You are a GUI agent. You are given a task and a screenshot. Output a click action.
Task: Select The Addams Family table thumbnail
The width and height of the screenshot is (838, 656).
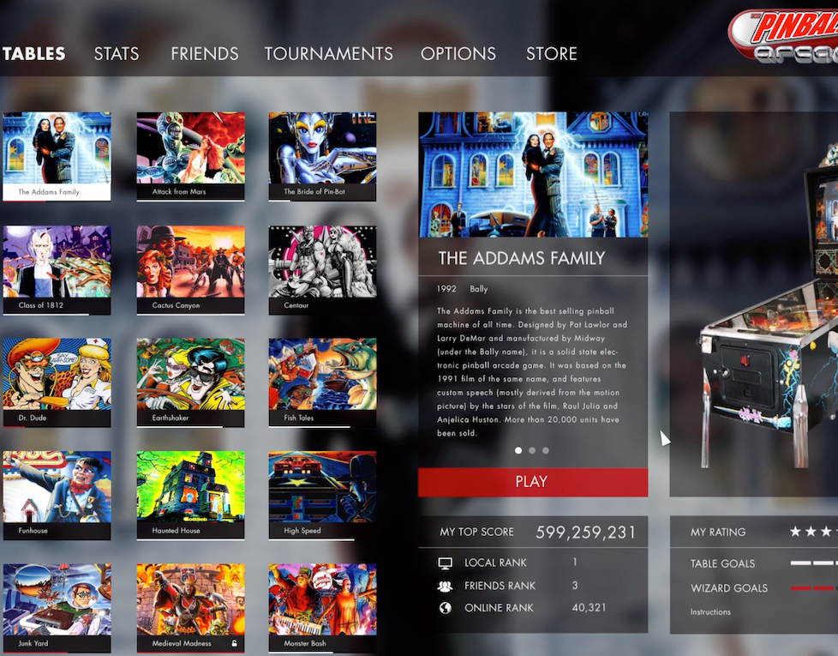[57, 157]
